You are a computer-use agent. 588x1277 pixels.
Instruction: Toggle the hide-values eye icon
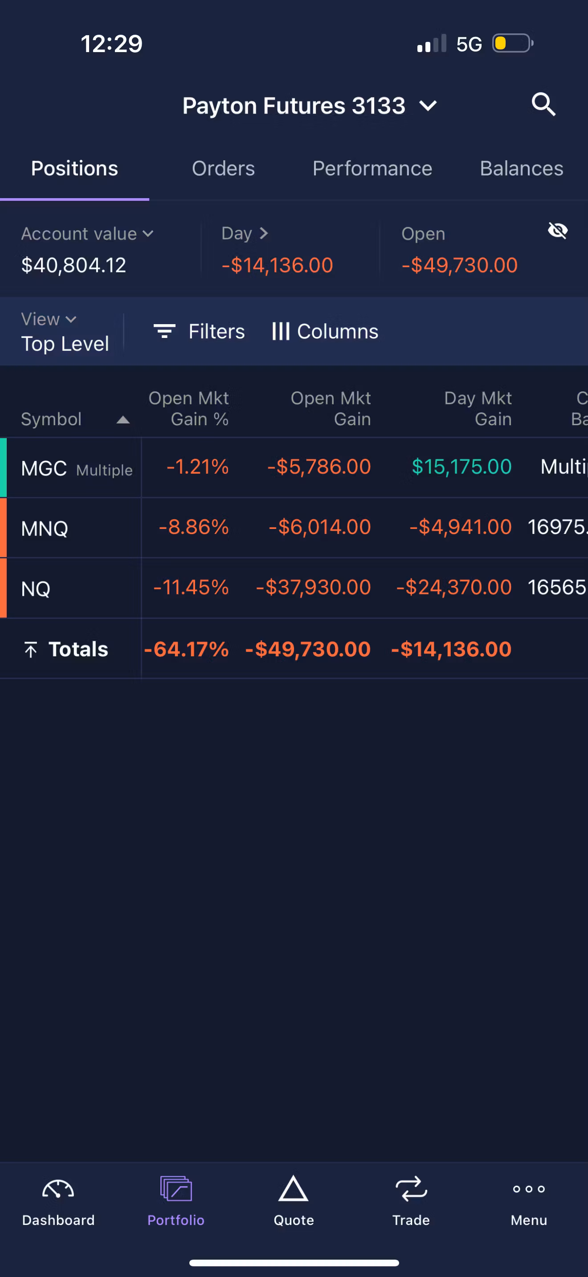pyautogui.click(x=558, y=231)
